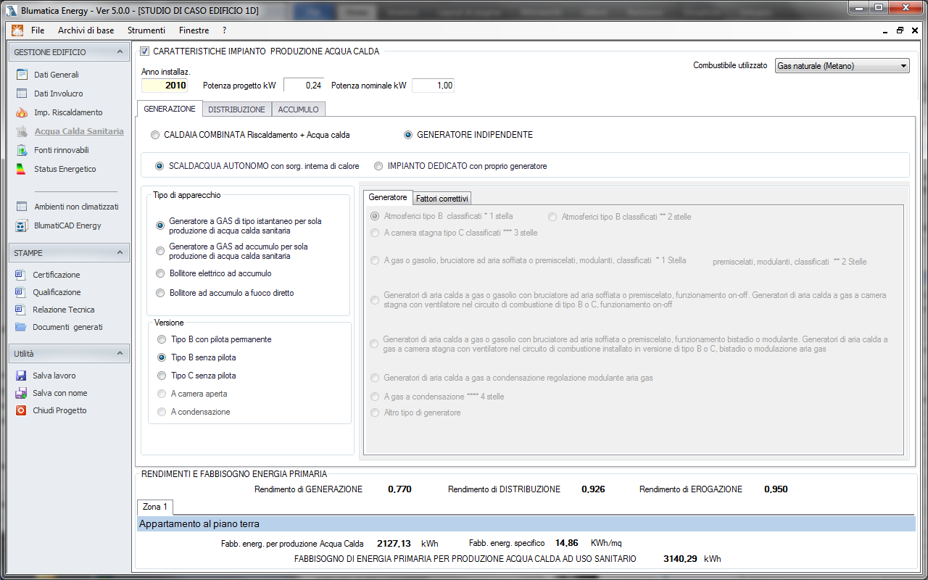Open the Strumenti menu
Image resolution: width=928 pixels, height=580 pixels.
point(146,30)
